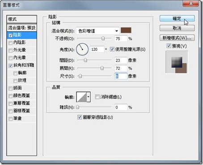Enable the 內陰影 inner shadow checkbox

point(10,43)
